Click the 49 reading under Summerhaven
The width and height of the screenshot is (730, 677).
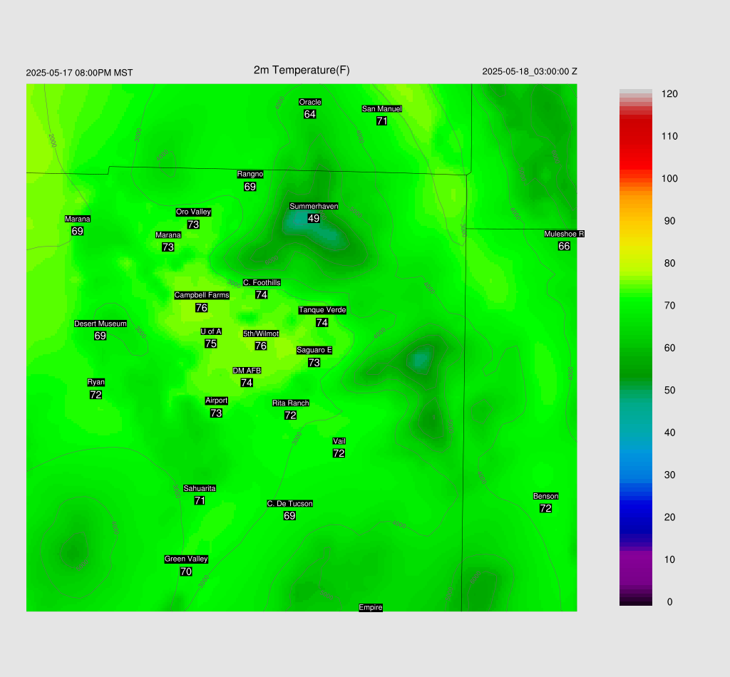pos(314,218)
